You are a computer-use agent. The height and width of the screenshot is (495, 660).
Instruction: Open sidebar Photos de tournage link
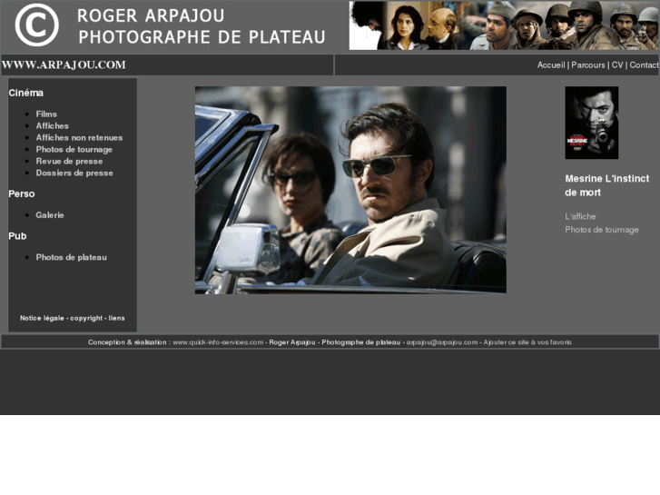point(74,150)
